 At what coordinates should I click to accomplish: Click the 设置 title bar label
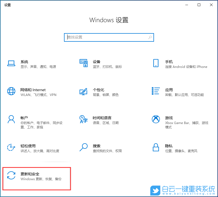[x=7, y=5]
